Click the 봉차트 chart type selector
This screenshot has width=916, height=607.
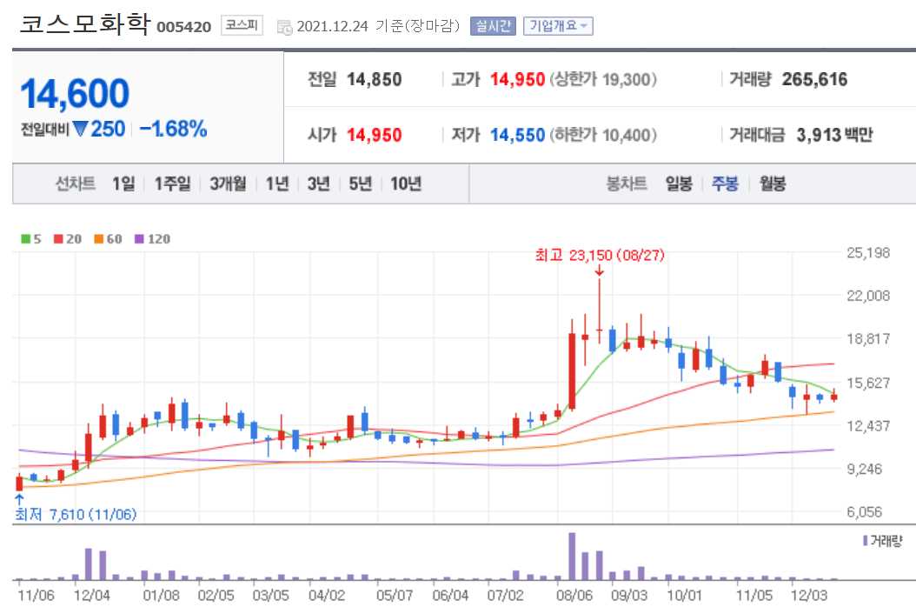pyautogui.click(x=626, y=183)
